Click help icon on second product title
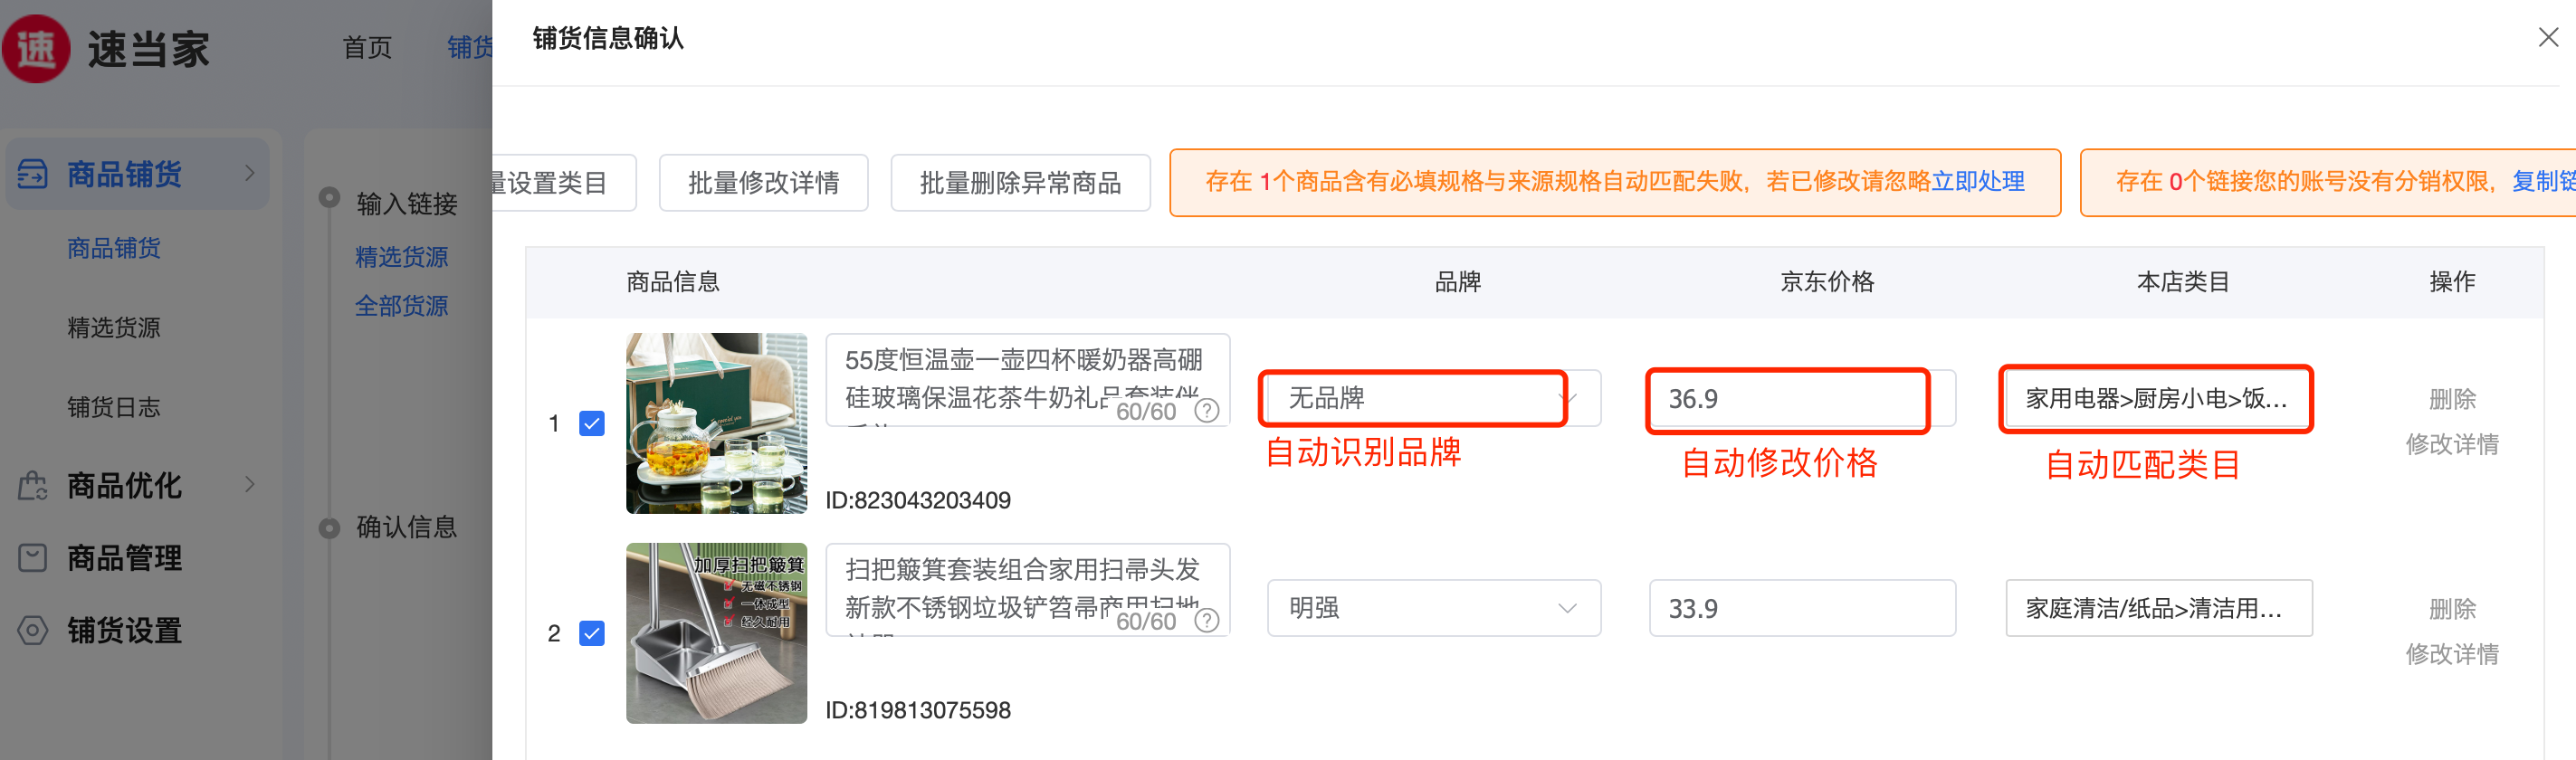2576x760 pixels. pos(1207,621)
